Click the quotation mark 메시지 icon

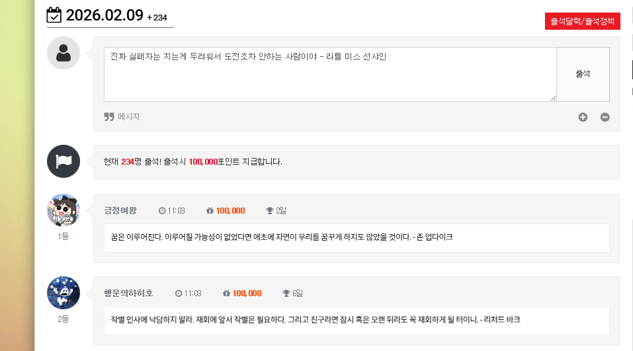pyautogui.click(x=109, y=117)
